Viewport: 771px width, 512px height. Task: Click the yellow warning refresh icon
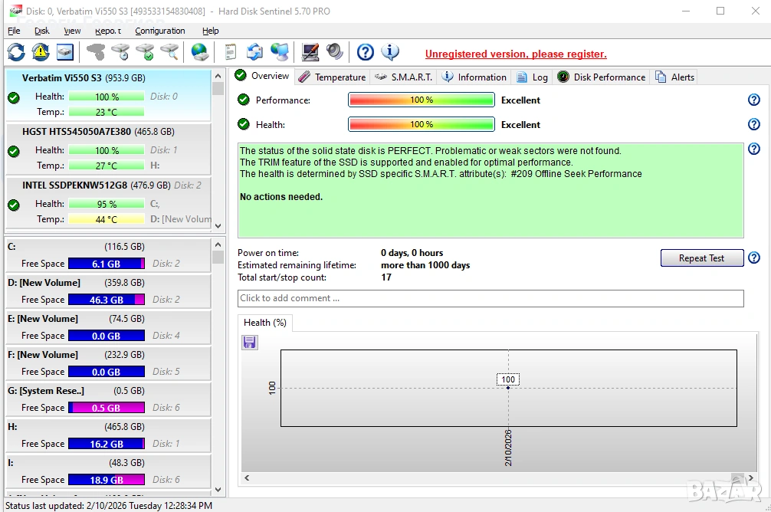(41, 52)
